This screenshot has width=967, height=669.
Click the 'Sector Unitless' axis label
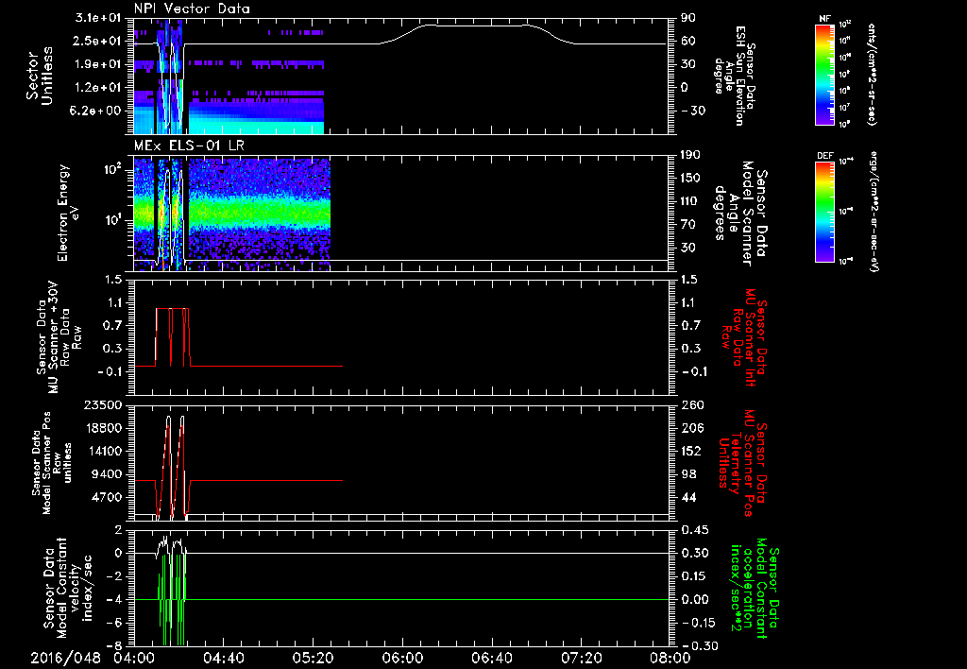(40, 77)
